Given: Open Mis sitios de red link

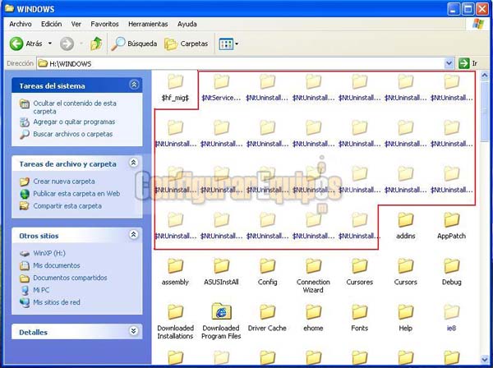Looking at the screenshot, I should pyautogui.click(x=57, y=302).
